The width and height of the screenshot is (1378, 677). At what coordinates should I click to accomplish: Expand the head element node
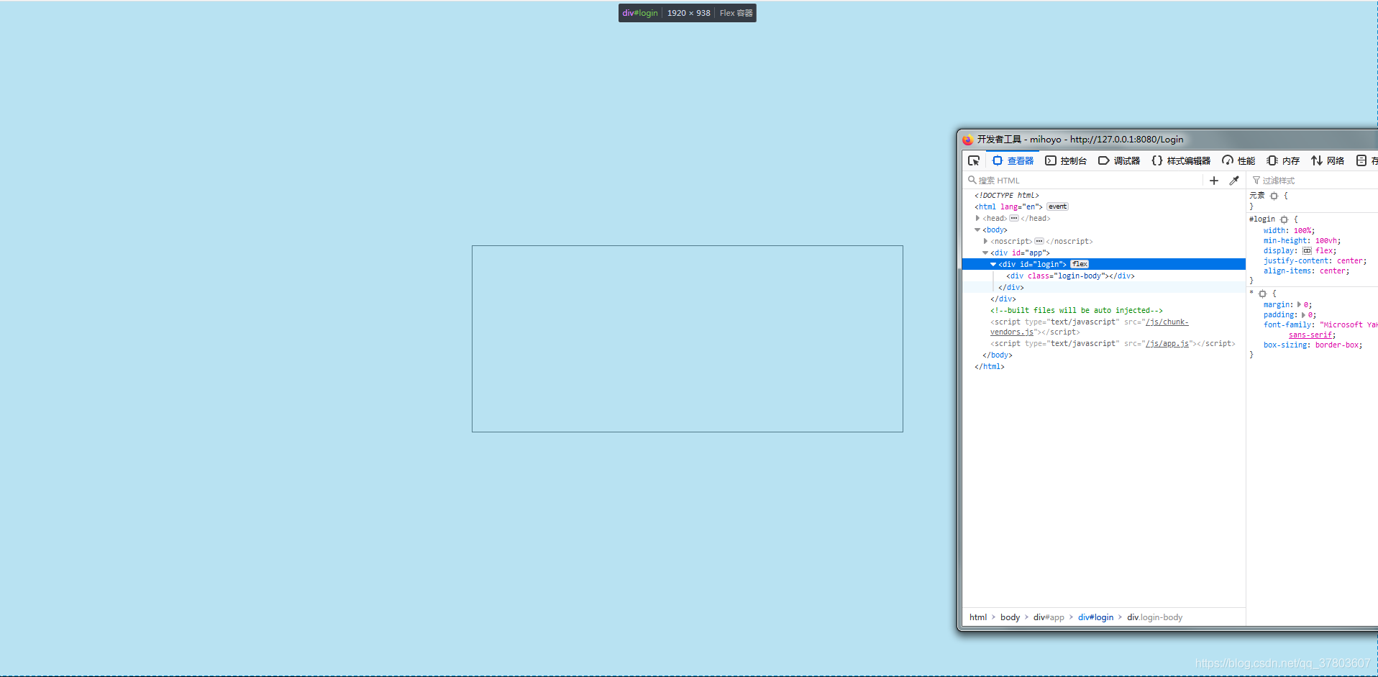pyautogui.click(x=977, y=218)
